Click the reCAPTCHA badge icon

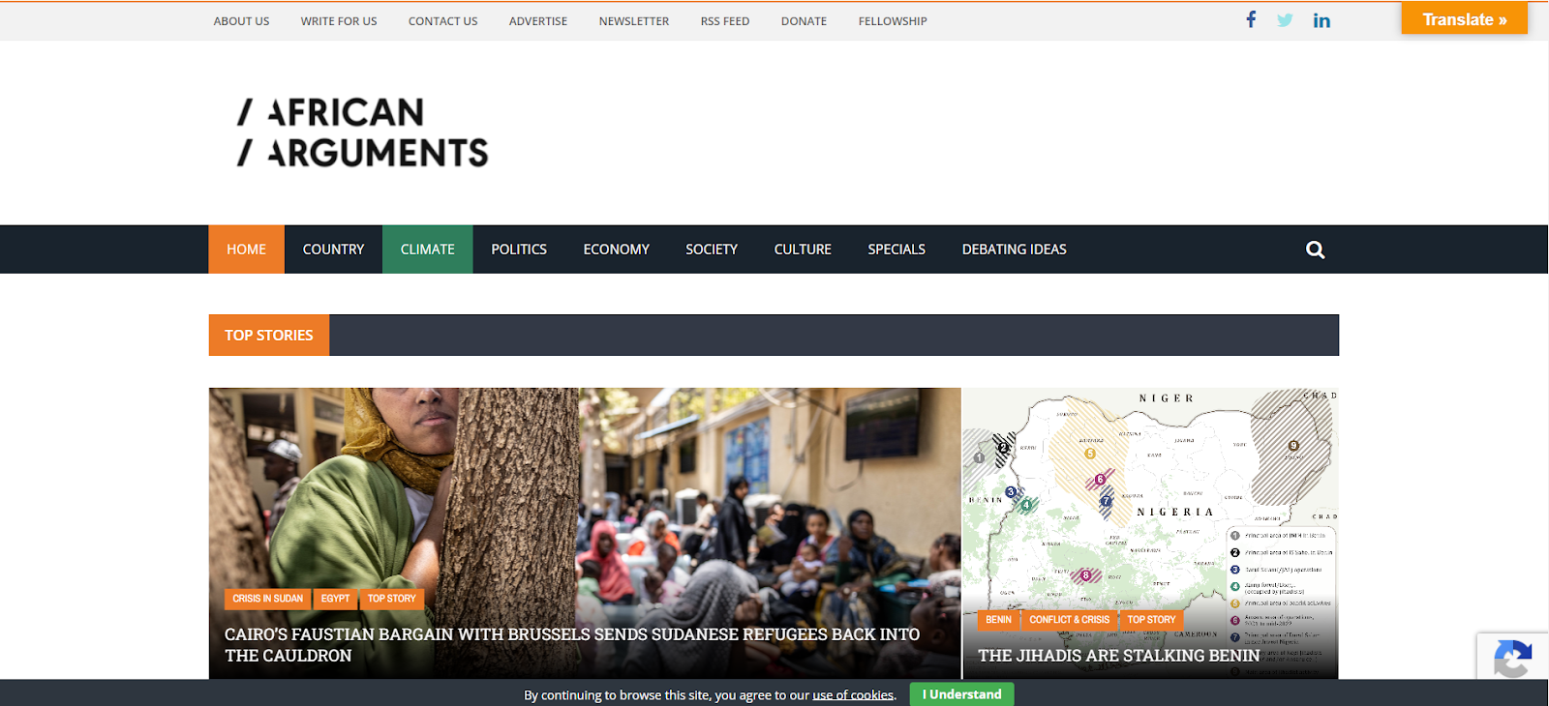(1512, 661)
